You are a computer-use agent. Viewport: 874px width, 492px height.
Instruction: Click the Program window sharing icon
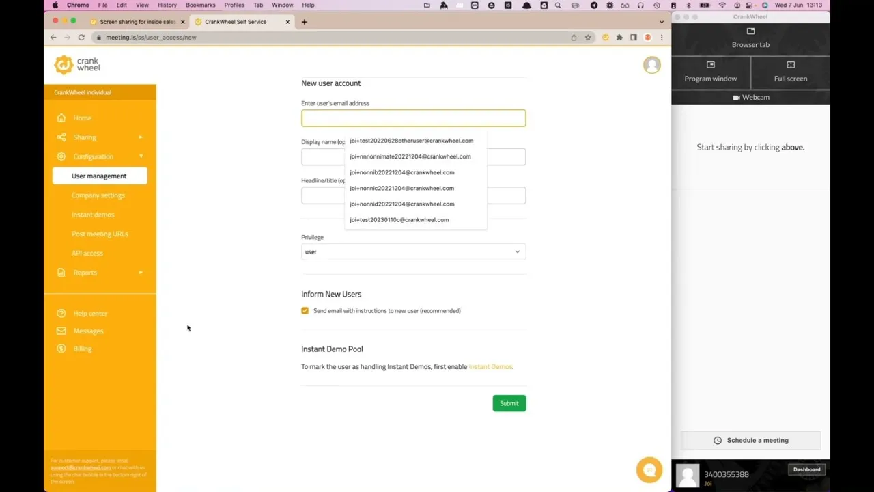710,65
